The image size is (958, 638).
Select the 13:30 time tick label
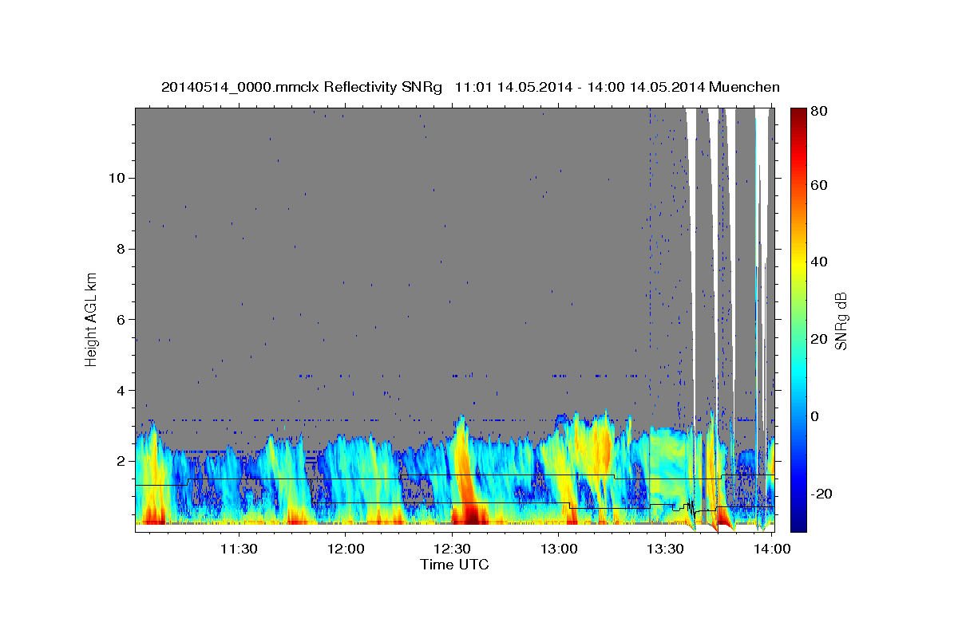coord(666,549)
